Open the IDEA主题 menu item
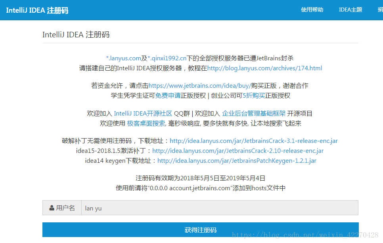 350,10
